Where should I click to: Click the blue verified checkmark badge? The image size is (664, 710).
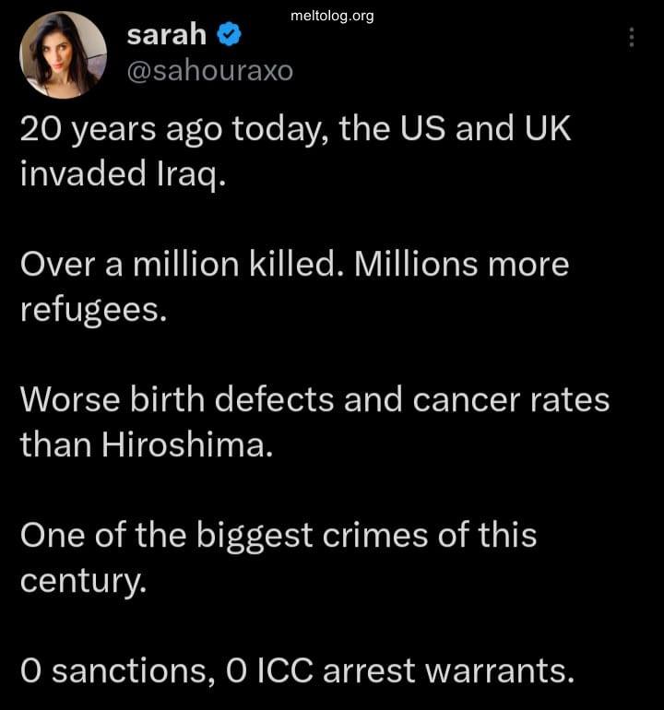[x=229, y=35]
